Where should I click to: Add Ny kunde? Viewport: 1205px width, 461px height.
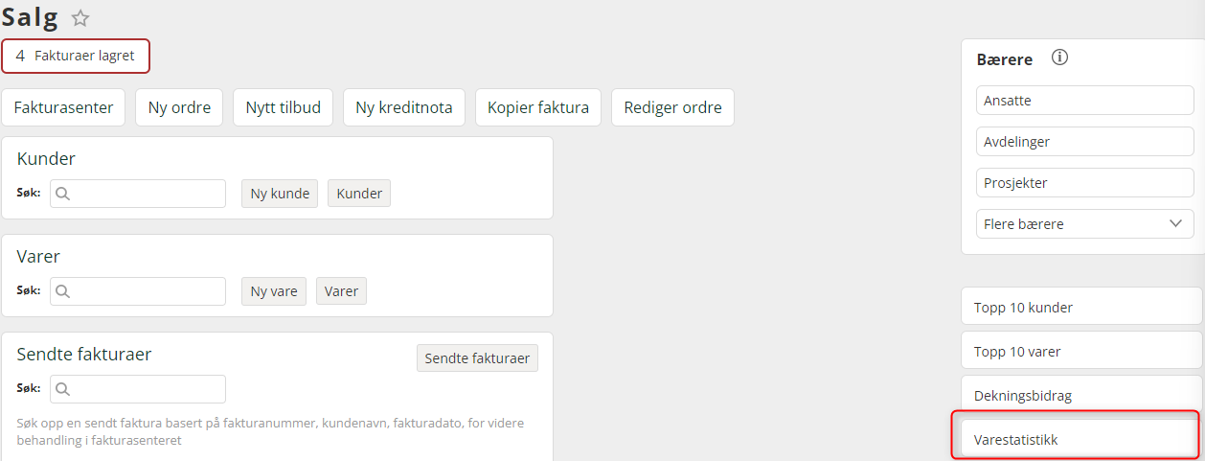280,194
